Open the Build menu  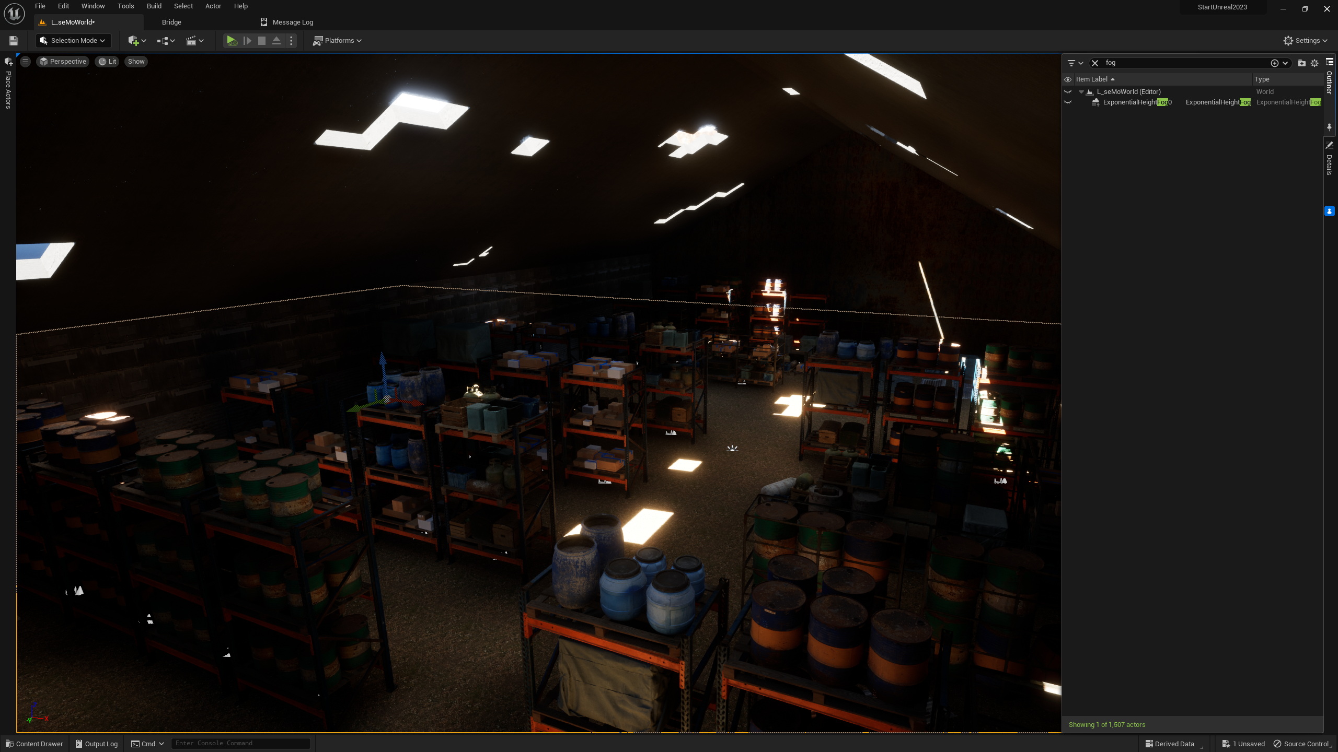tap(154, 6)
